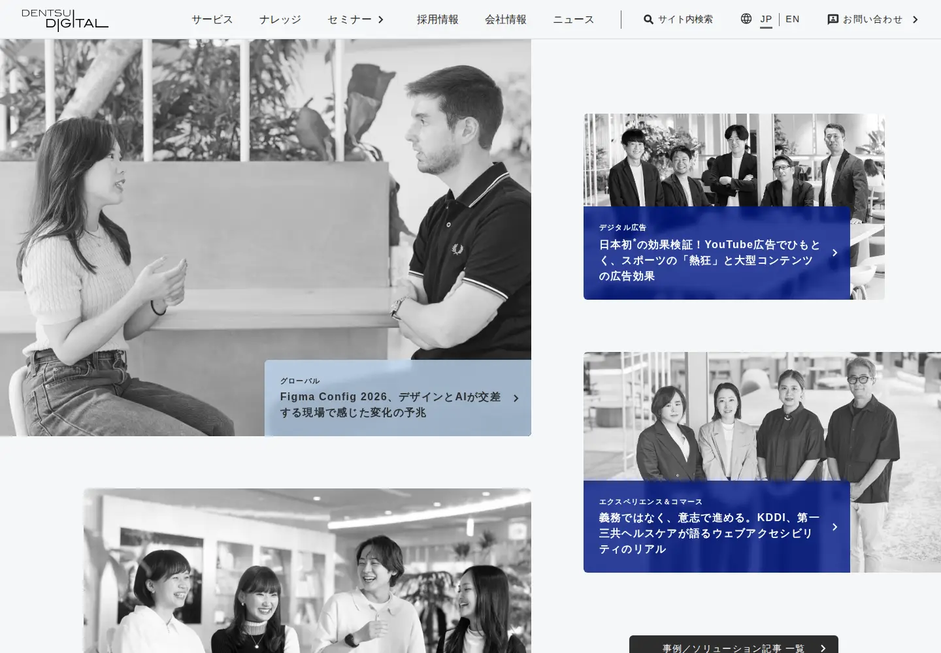Open the 義務ではなく、意志で進める article
The height and width of the screenshot is (653, 941).
point(709,534)
